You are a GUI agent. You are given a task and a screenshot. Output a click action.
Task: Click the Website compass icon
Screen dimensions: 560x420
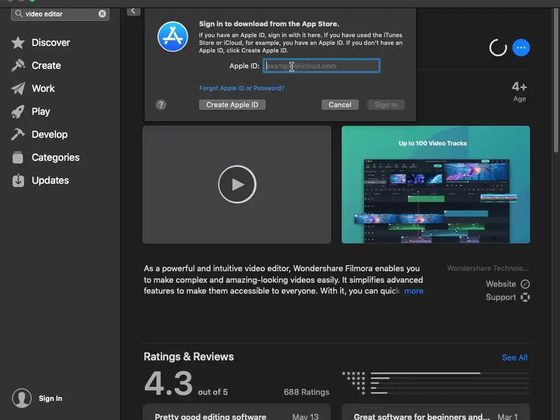(x=525, y=284)
